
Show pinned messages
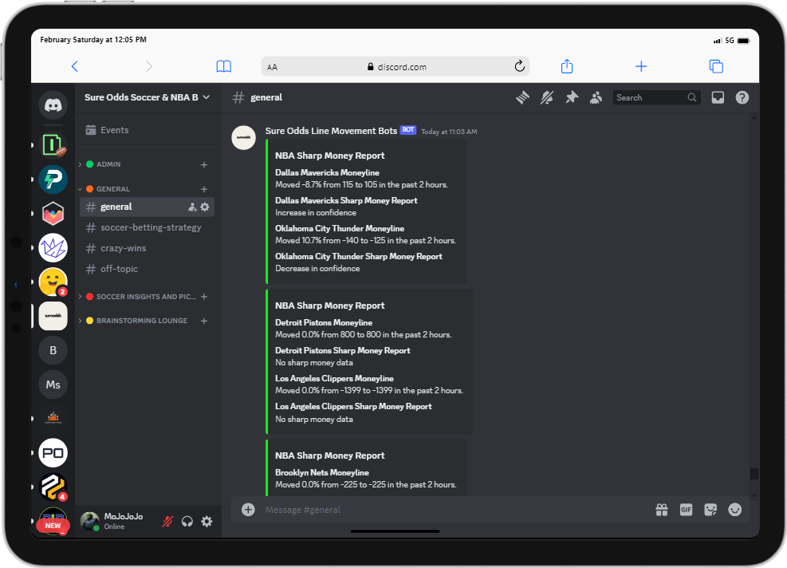[572, 97]
